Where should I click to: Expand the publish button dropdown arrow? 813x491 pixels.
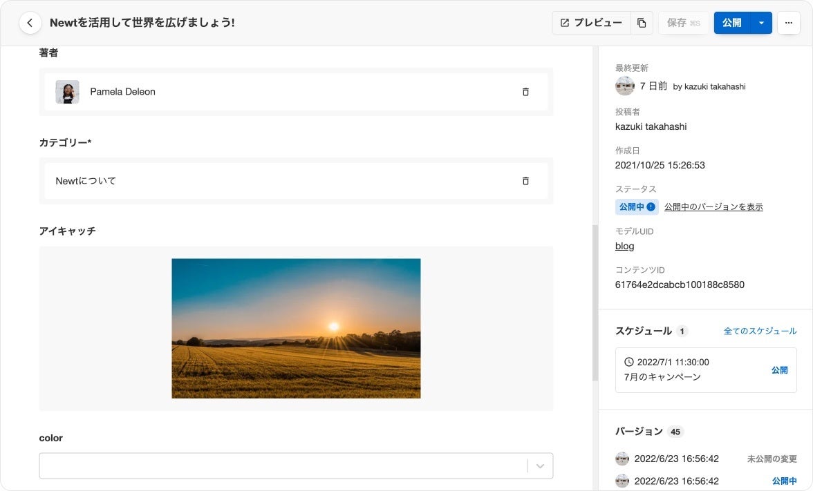click(x=761, y=23)
